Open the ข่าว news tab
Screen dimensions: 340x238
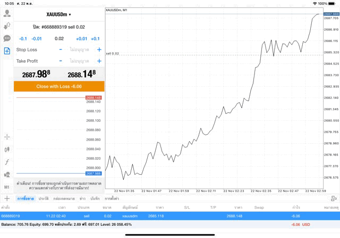tap(82, 198)
